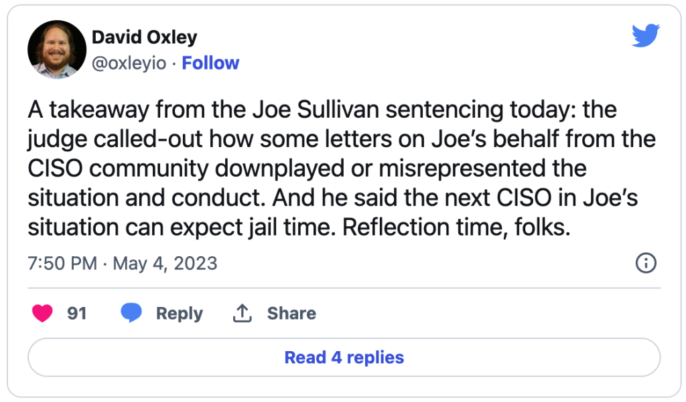Viewport: 686px width, 402px height.
Task: Open the tweet info circle icon
Action: coord(644,263)
